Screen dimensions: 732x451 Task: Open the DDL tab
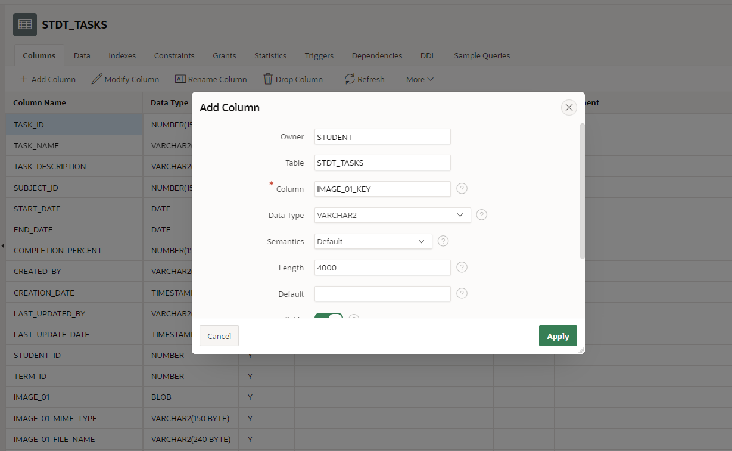point(428,55)
